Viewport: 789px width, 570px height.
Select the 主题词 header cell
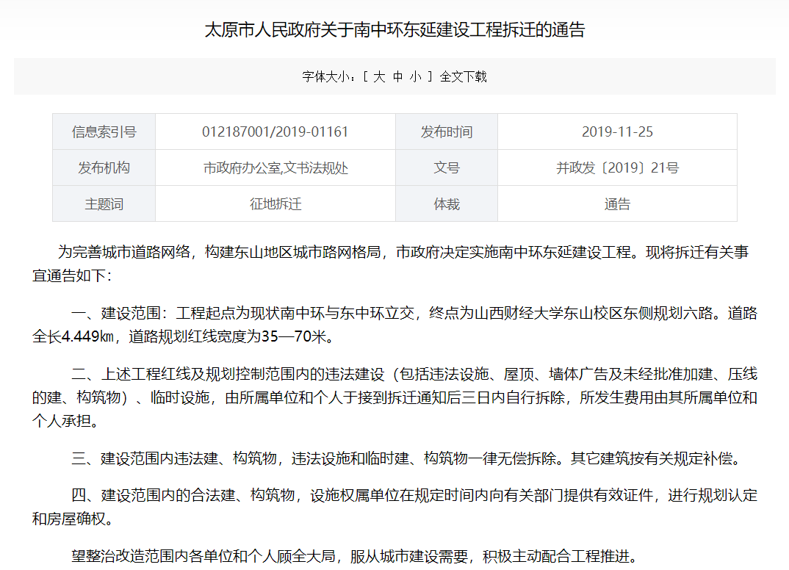(104, 204)
